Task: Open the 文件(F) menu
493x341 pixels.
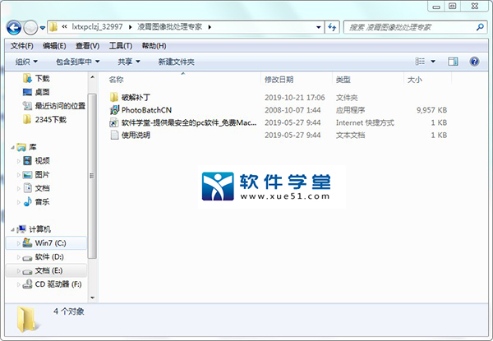Action: coord(22,45)
